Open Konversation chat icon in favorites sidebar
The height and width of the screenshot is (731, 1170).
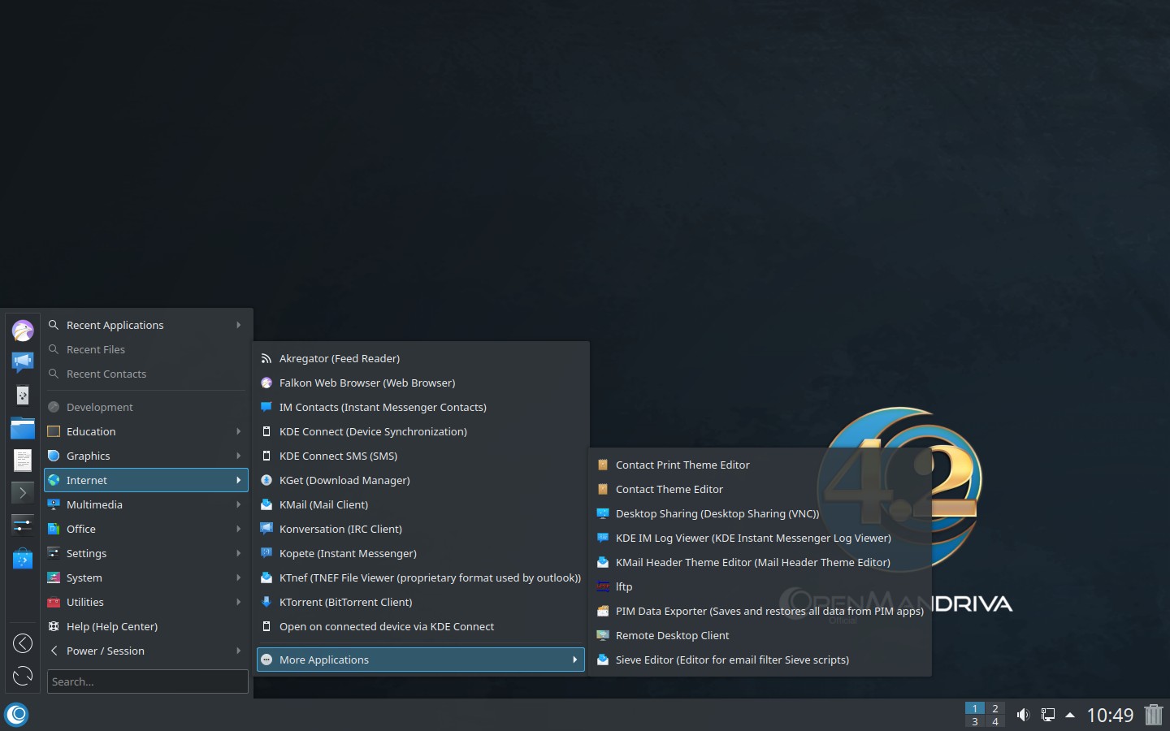click(23, 361)
